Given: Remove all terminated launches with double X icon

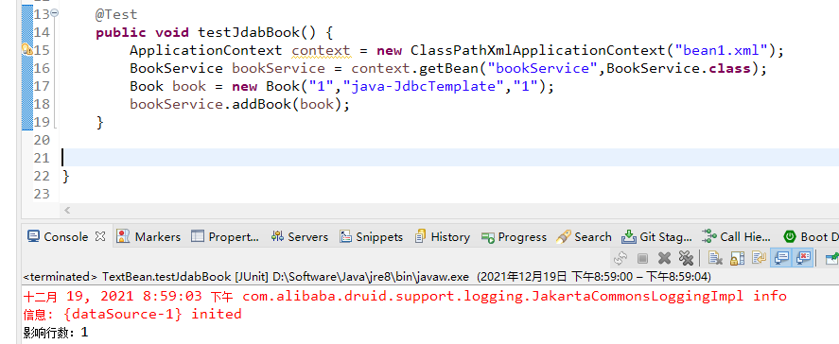Looking at the screenshot, I should (686, 258).
